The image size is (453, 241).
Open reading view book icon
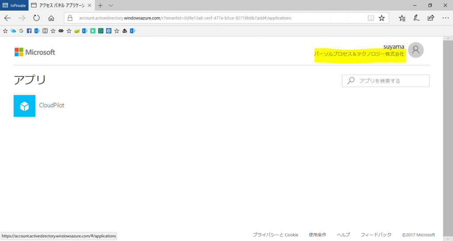371,18
